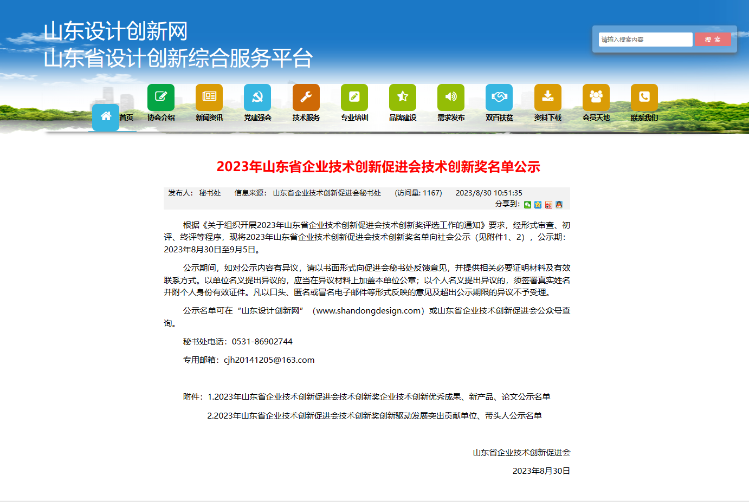Click the download icon above 资料下载
The height and width of the screenshot is (502, 749).
pos(547,96)
